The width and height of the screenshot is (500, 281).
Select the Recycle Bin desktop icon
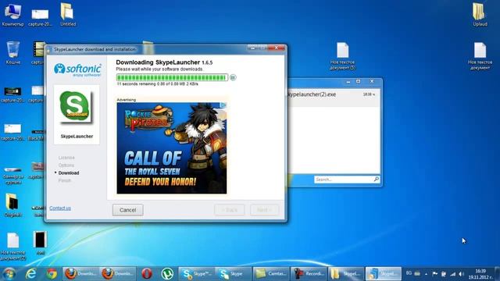click(13, 52)
